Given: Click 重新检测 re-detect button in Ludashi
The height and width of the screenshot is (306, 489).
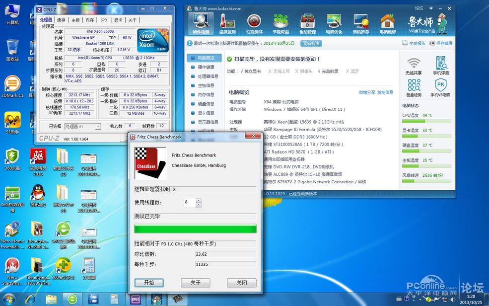Looking at the screenshot, I should (x=311, y=43).
